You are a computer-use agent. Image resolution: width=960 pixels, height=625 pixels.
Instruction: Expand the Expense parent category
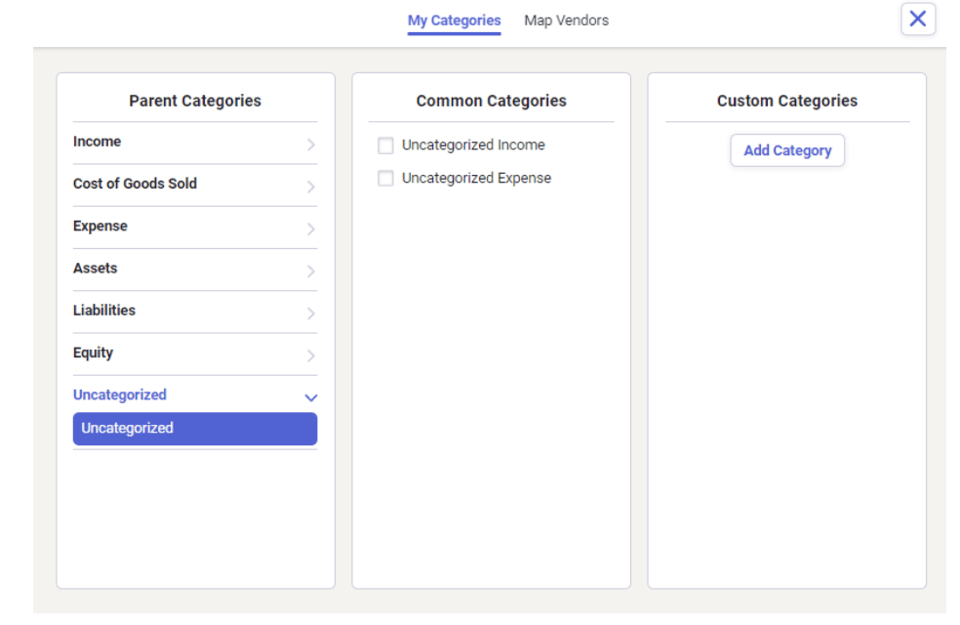195,227
